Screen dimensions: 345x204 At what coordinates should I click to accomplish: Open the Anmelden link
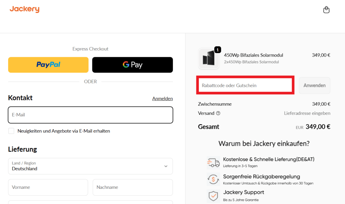162,98
